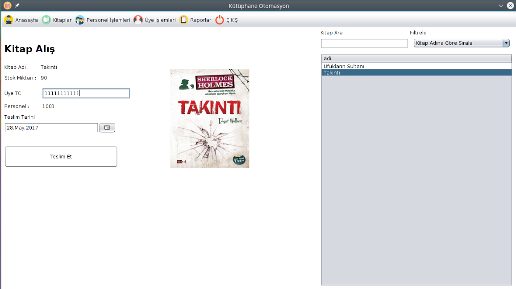Collapse the window using title bar chevron
Viewport: 516px width, 289px height.
tap(501, 6)
